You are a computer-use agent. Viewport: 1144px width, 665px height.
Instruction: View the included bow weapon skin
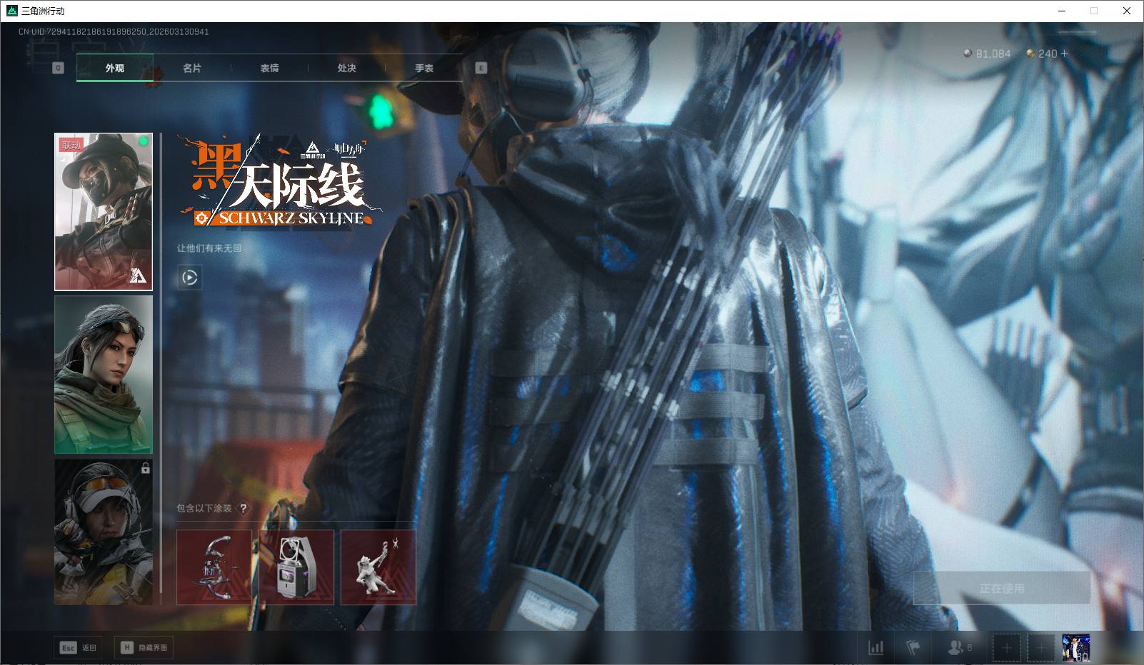coord(214,567)
